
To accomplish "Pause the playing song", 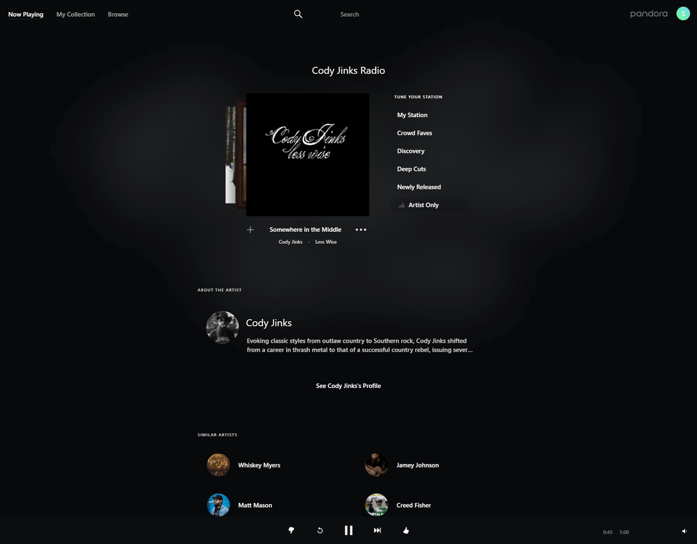I will pyautogui.click(x=349, y=530).
